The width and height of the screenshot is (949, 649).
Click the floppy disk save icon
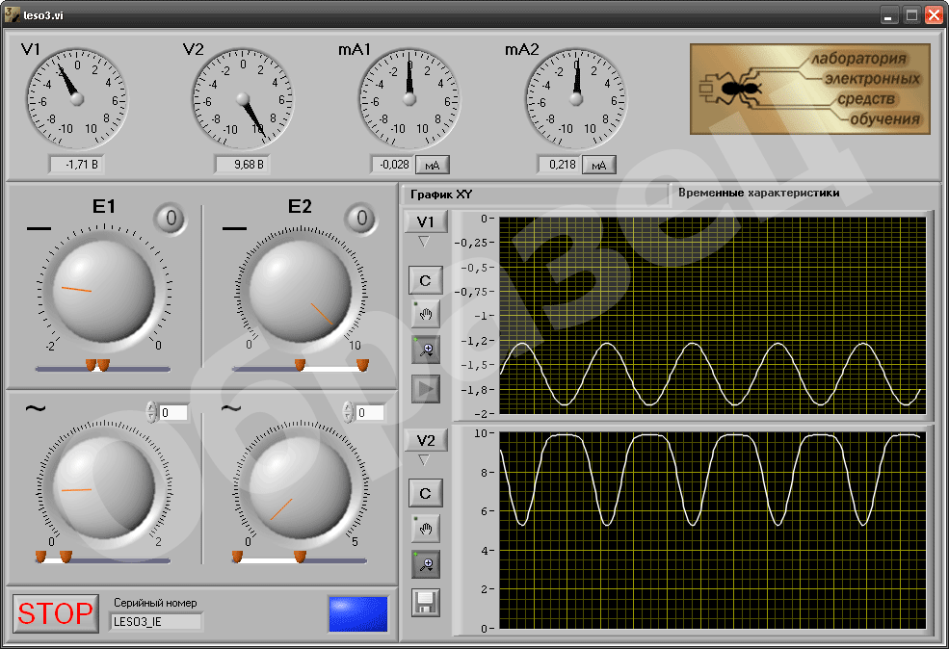click(x=426, y=603)
